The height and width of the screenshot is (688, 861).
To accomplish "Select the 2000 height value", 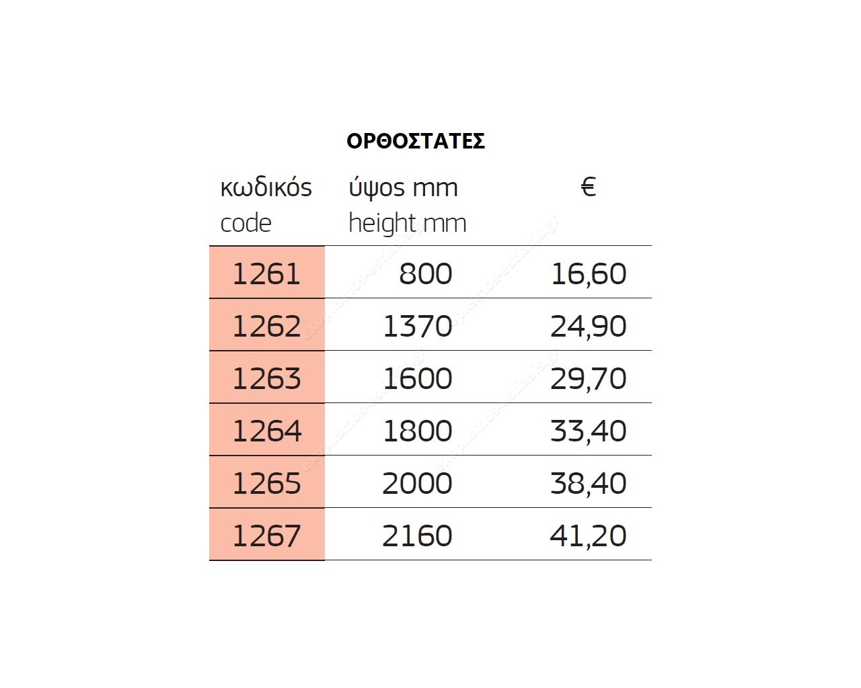I will pyautogui.click(x=417, y=483).
